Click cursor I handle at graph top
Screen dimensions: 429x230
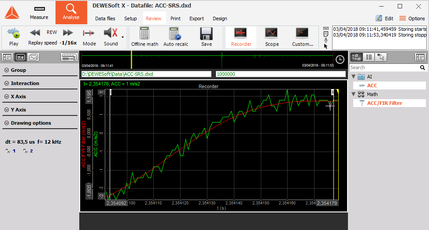coord(111,92)
